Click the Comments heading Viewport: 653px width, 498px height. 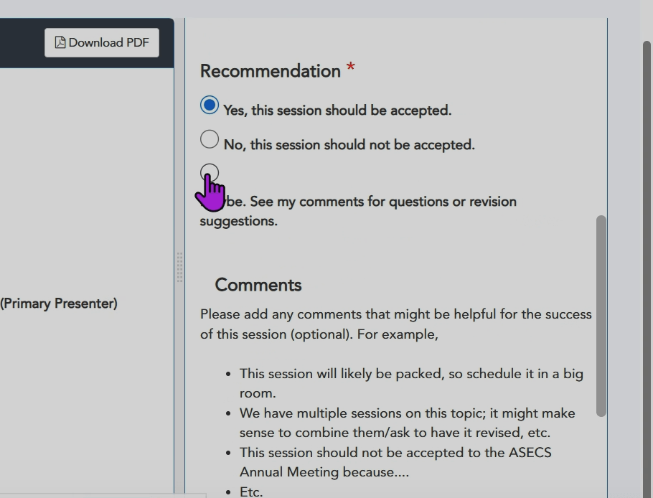coord(258,285)
